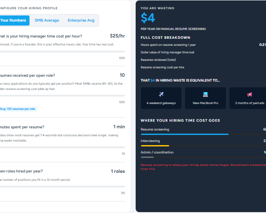The height and width of the screenshot is (213, 266).
Task: Click the megaphone icon on paid ads card
Action: click(250, 94)
